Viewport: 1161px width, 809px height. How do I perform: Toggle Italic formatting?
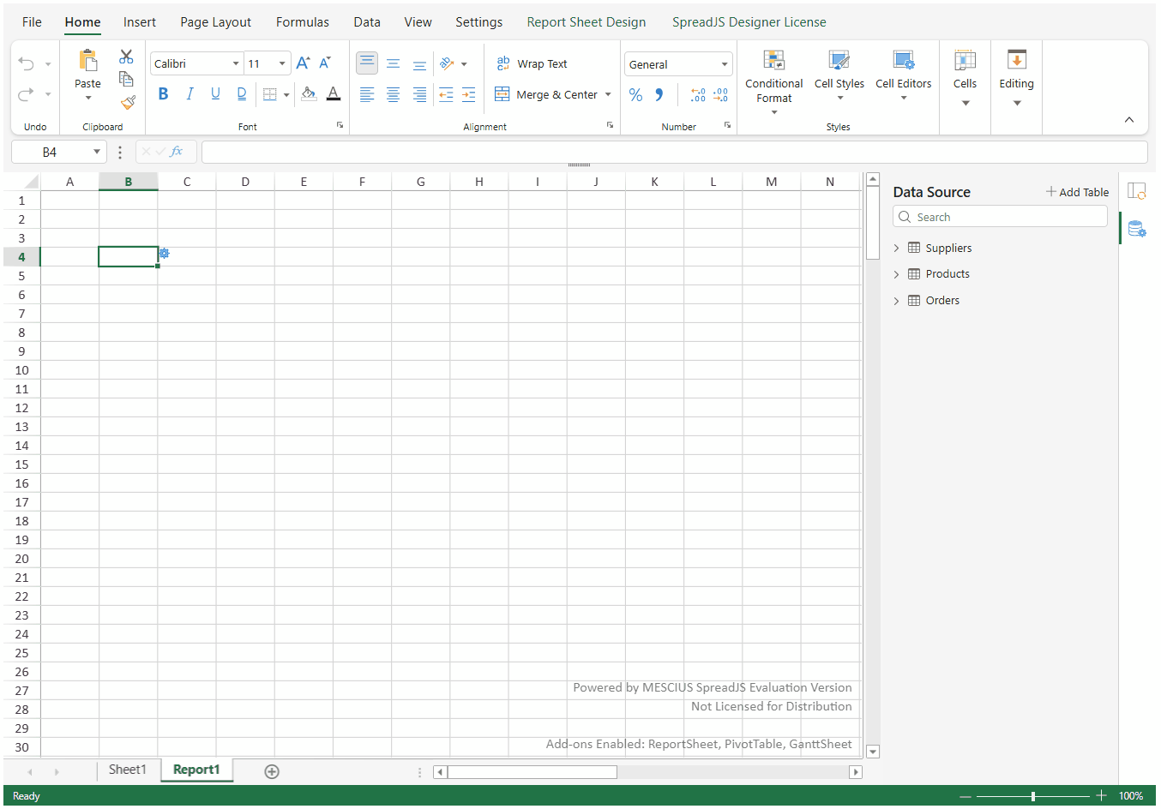point(189,94)
